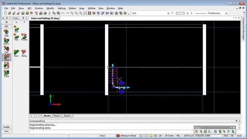Click the light bulb status bar icon

[x=151, y=136]
